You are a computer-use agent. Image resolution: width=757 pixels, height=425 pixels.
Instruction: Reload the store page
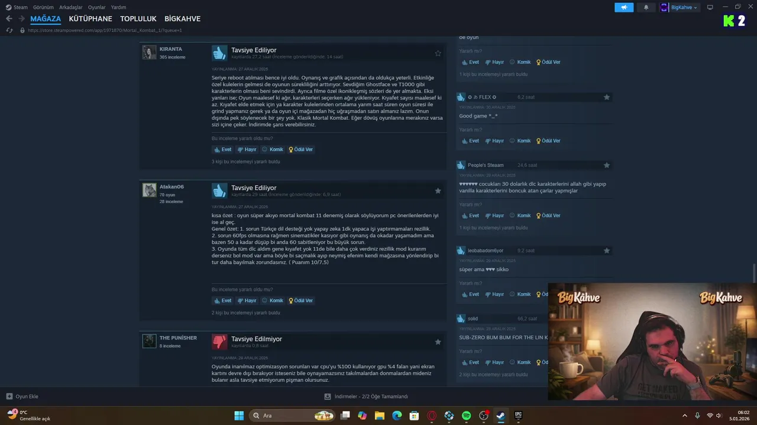[9, 30]
